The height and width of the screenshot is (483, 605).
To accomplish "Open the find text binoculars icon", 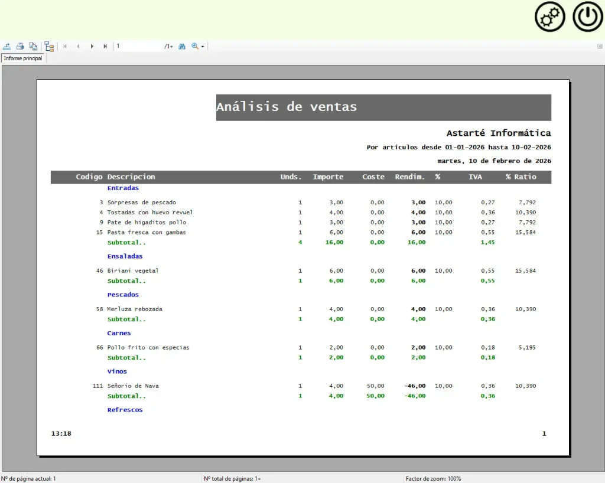I will pos(182,46).
